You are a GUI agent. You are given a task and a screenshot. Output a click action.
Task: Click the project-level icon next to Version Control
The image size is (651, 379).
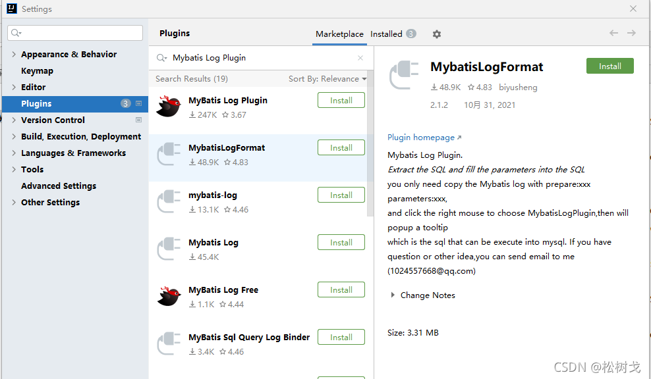coord(138,120)
